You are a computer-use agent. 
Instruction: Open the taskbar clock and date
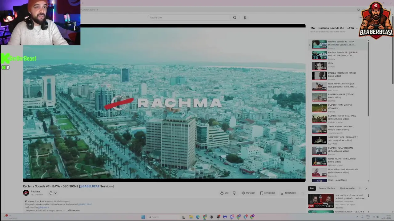[387, 217]
